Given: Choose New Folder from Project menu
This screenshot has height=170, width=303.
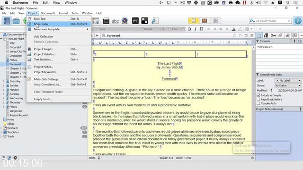Looking at the screenshot, I should coord(59,24).
